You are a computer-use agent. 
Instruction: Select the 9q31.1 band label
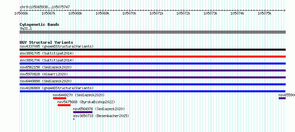[26, 28]
